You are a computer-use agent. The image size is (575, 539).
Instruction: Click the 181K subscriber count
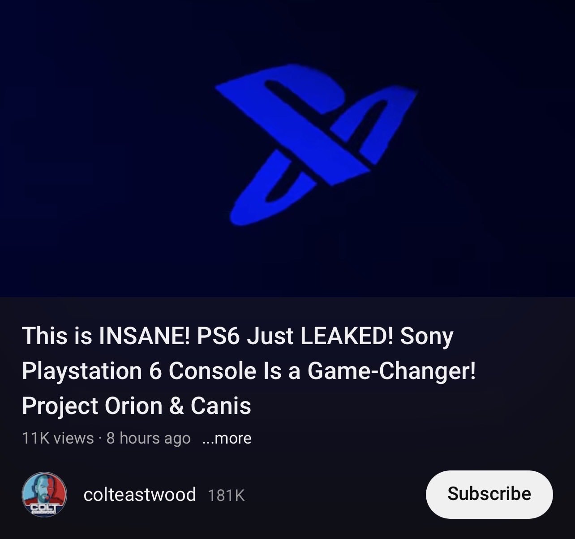point(226,495)
